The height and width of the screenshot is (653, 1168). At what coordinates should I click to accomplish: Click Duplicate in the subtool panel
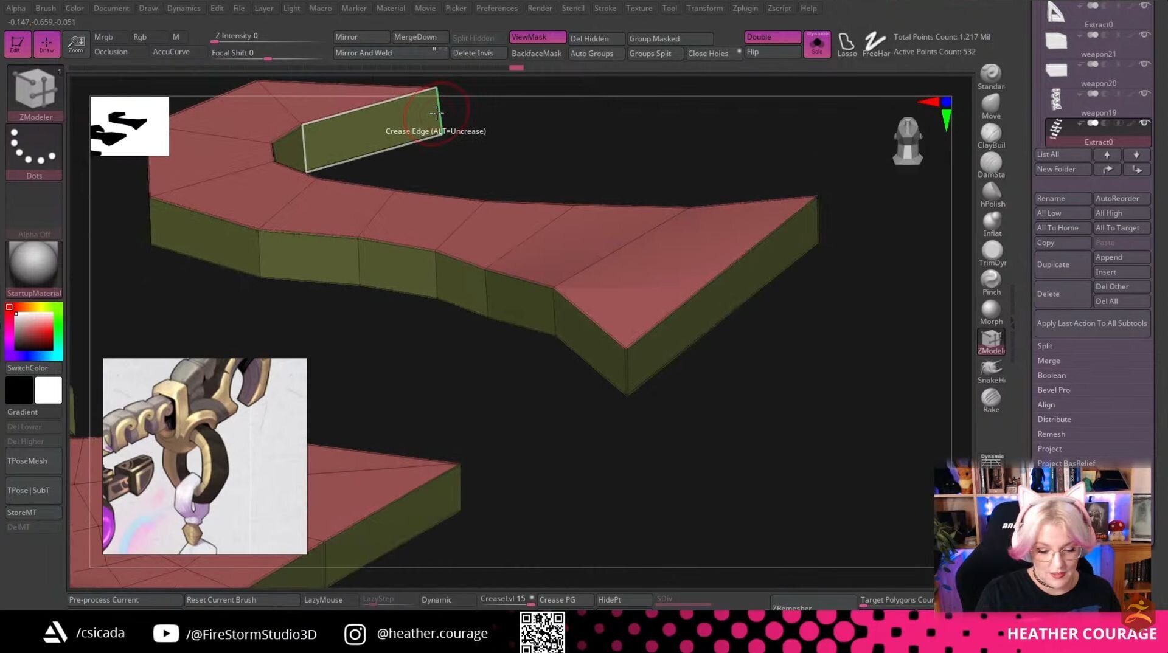1063,264
